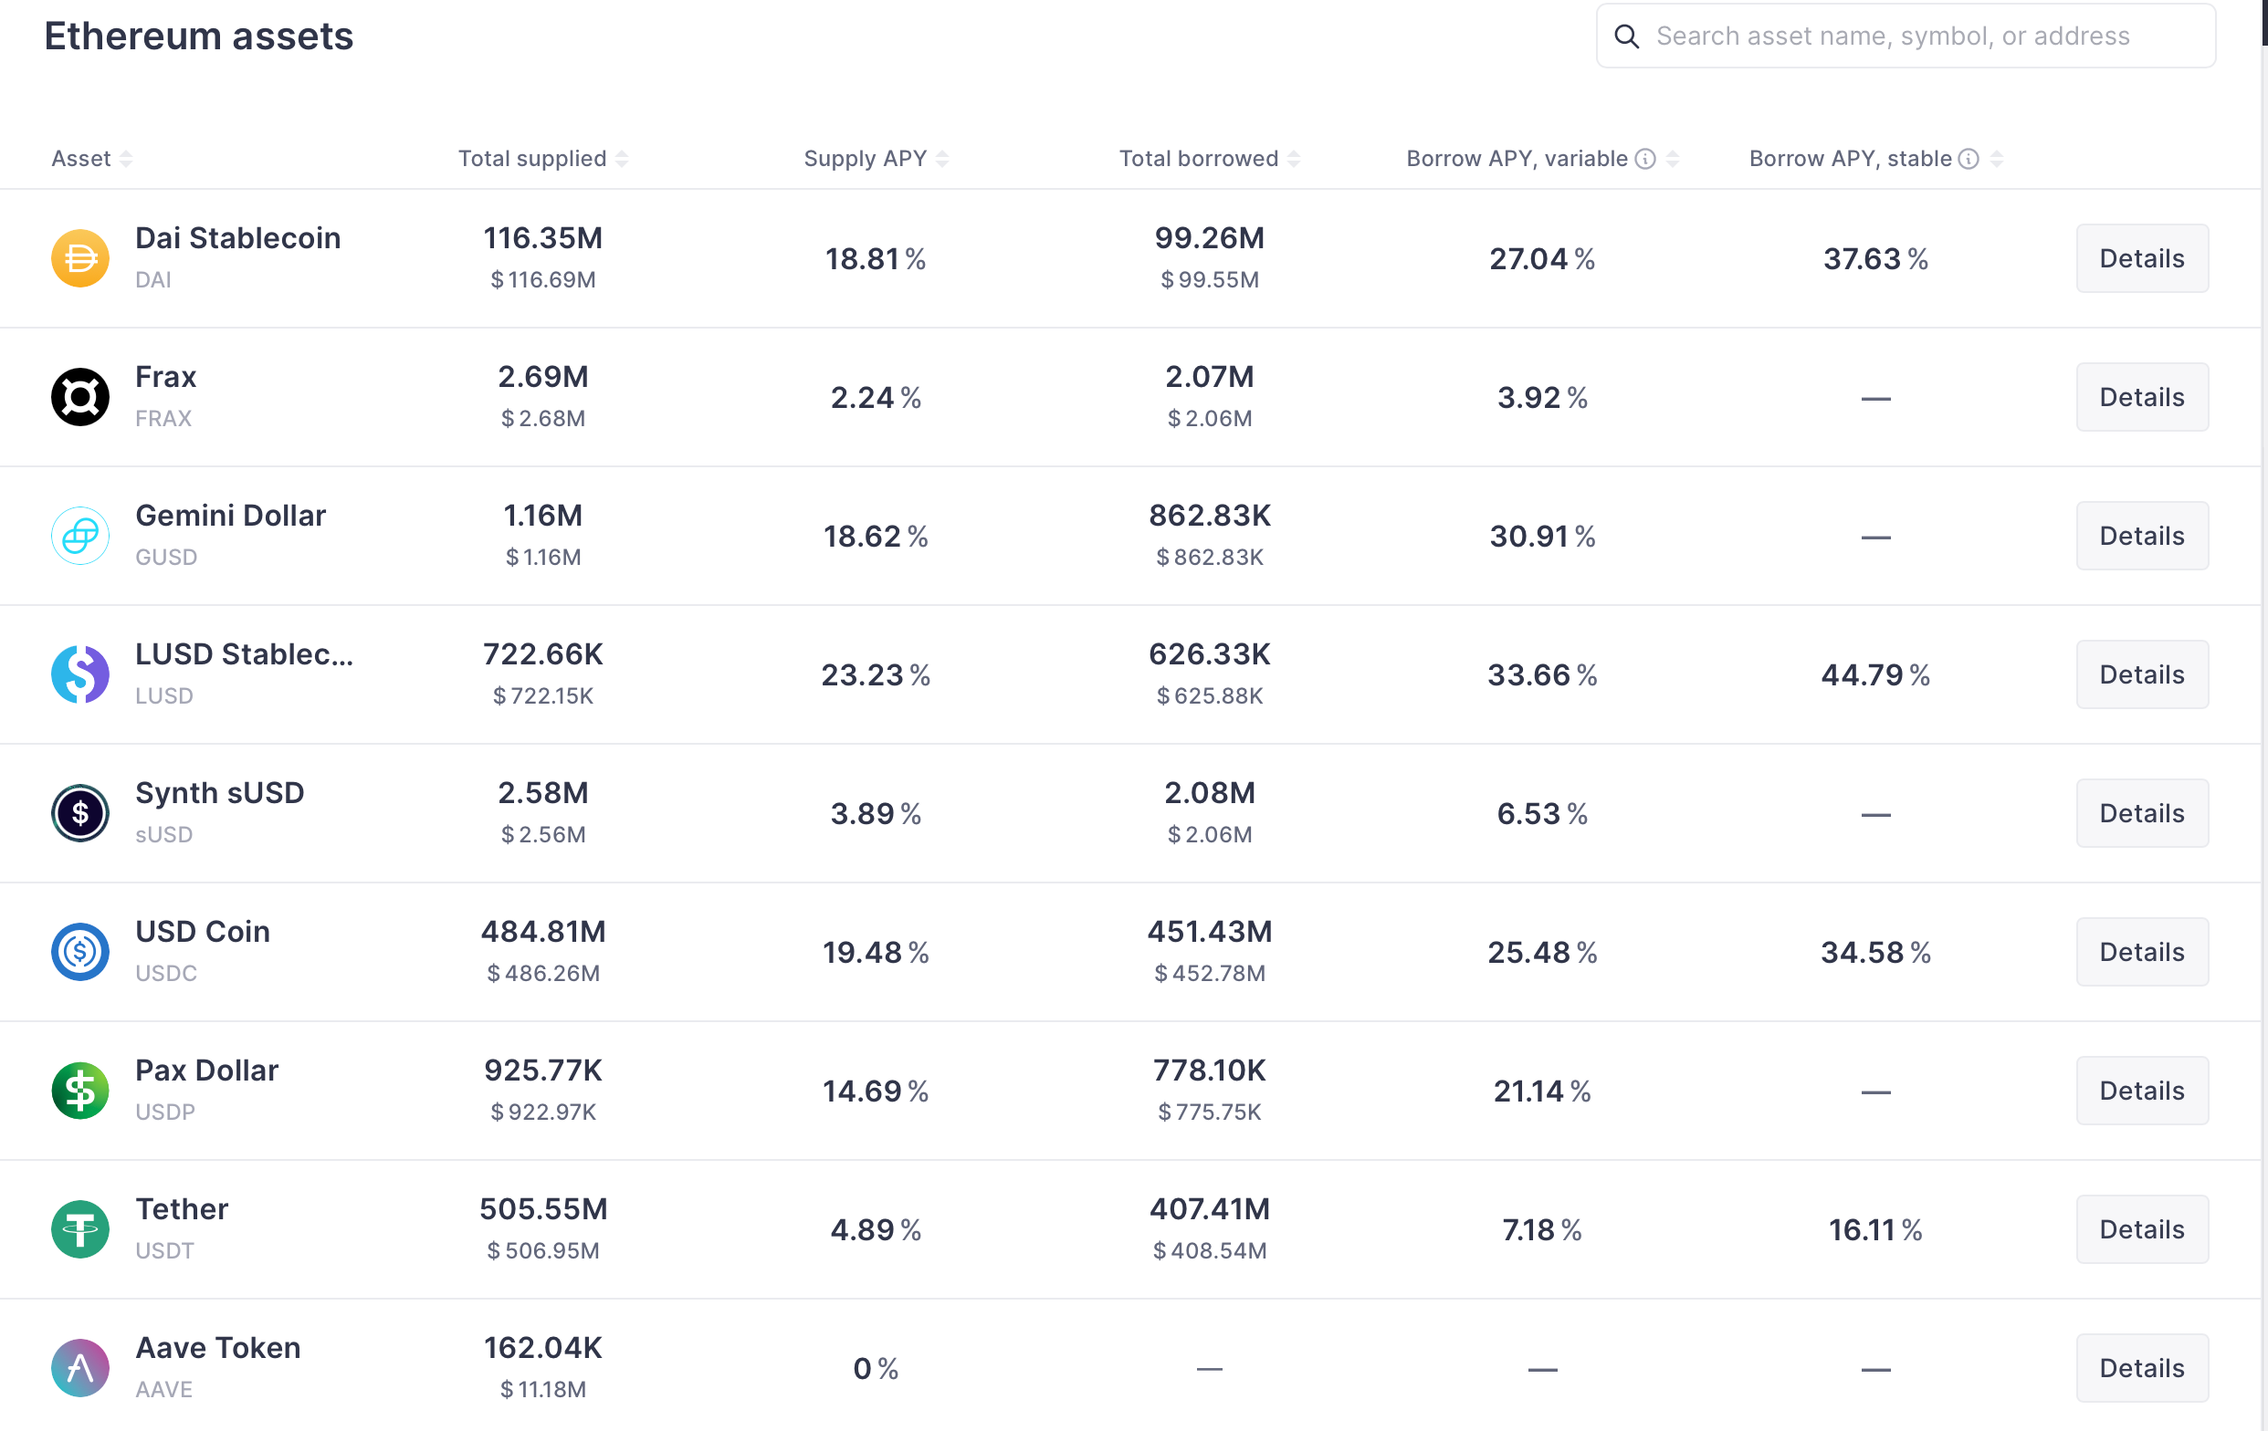This screenshot has width=2268, height=1431.
Task: Click USD Coin total supplied 484.81M
Action: pos(543,931)
